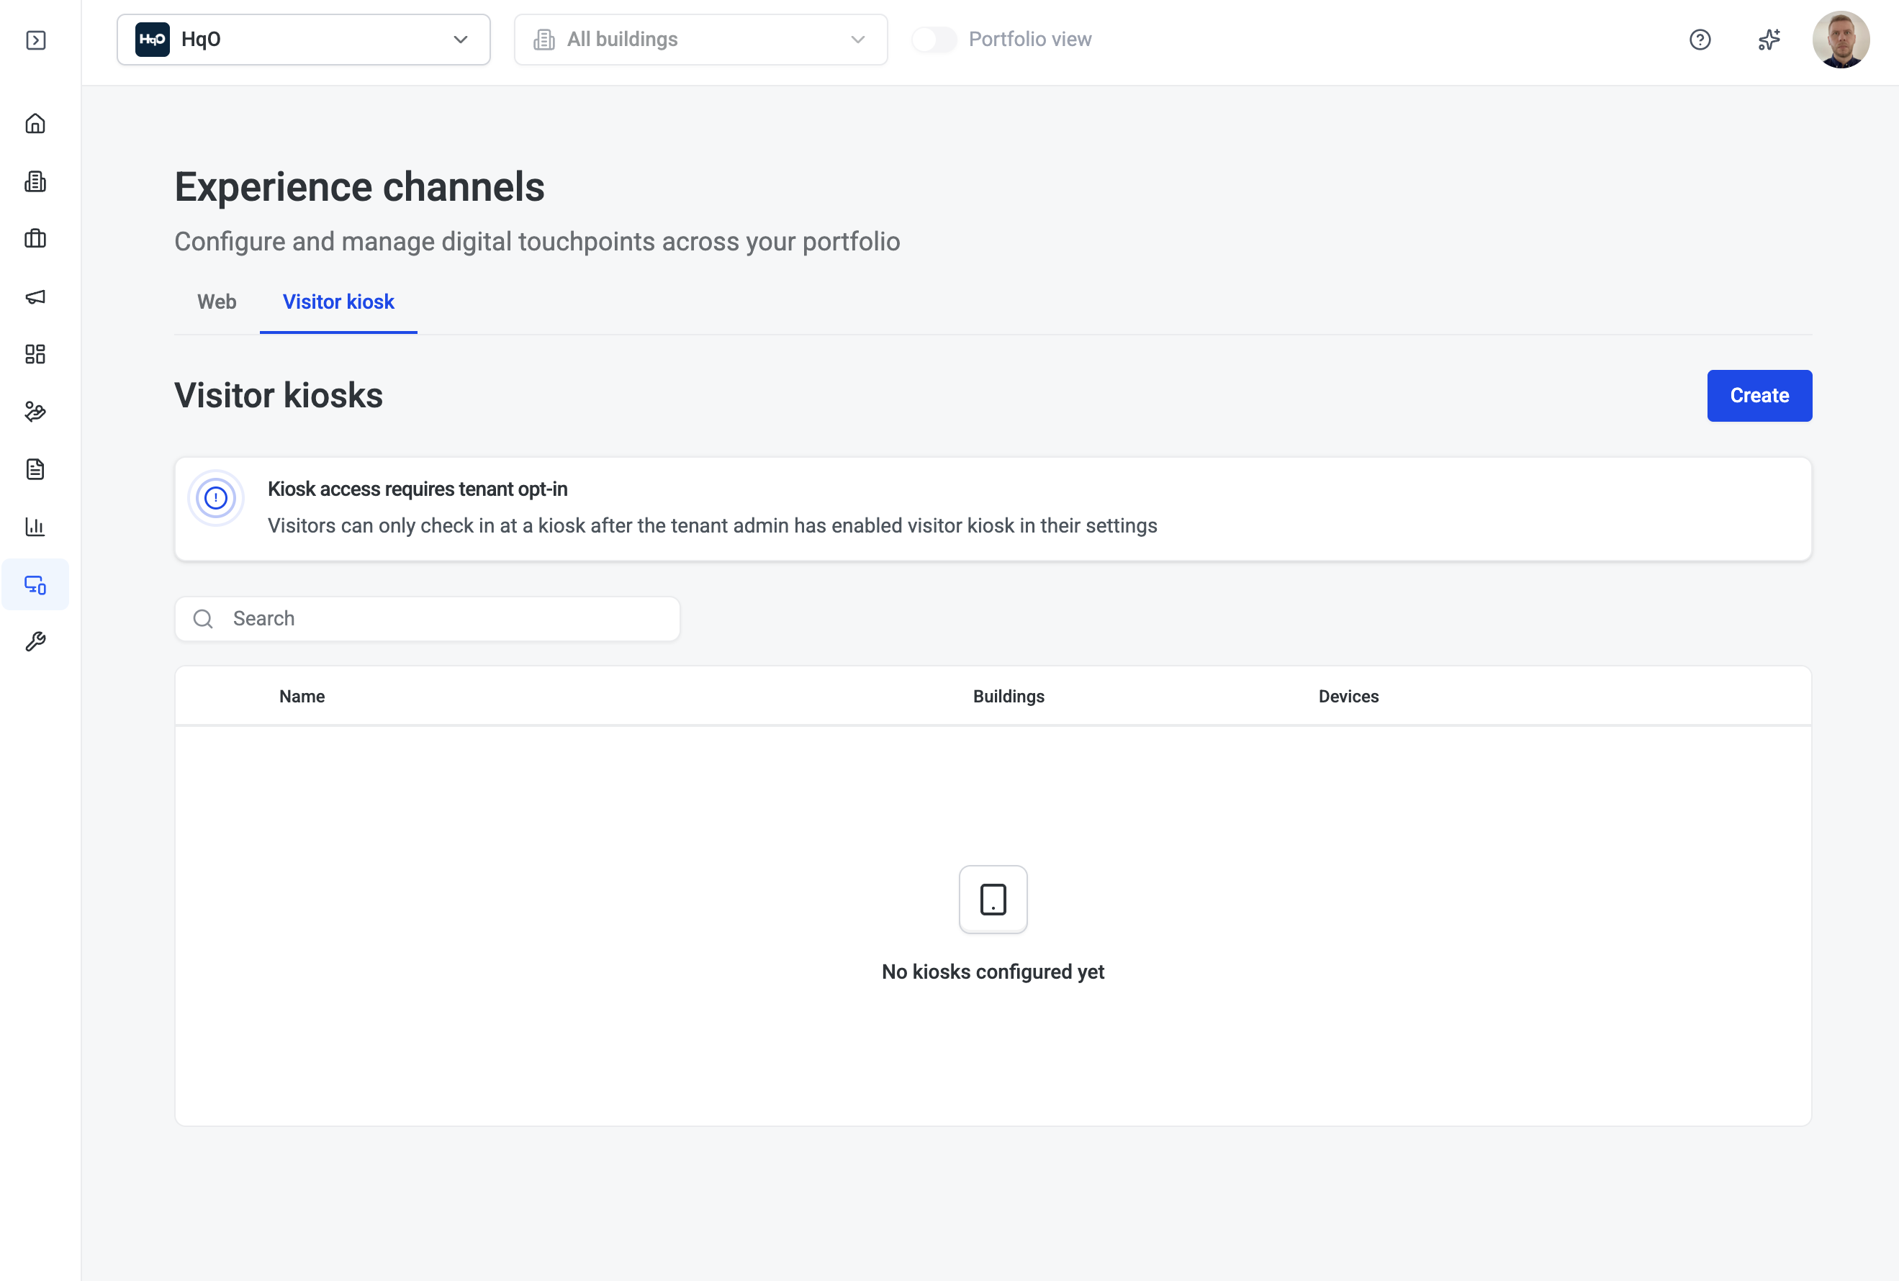
Task: Expand the sidebar with the arrow icon
Action: pyautogui.click(x=36, y=40)
